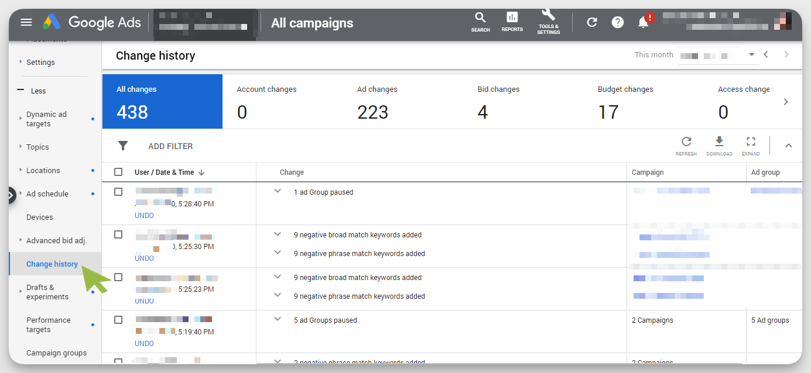Collapse the table using the chevron arrow
The width and height of the screenshot is (811, 373).
[789, 145]
